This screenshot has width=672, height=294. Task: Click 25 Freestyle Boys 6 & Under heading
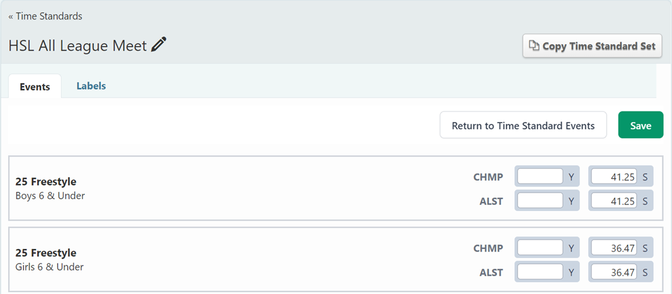pyautogui.click(x=46, y=182)
